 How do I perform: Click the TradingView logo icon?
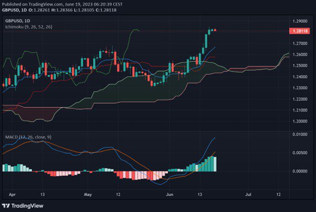7,206
